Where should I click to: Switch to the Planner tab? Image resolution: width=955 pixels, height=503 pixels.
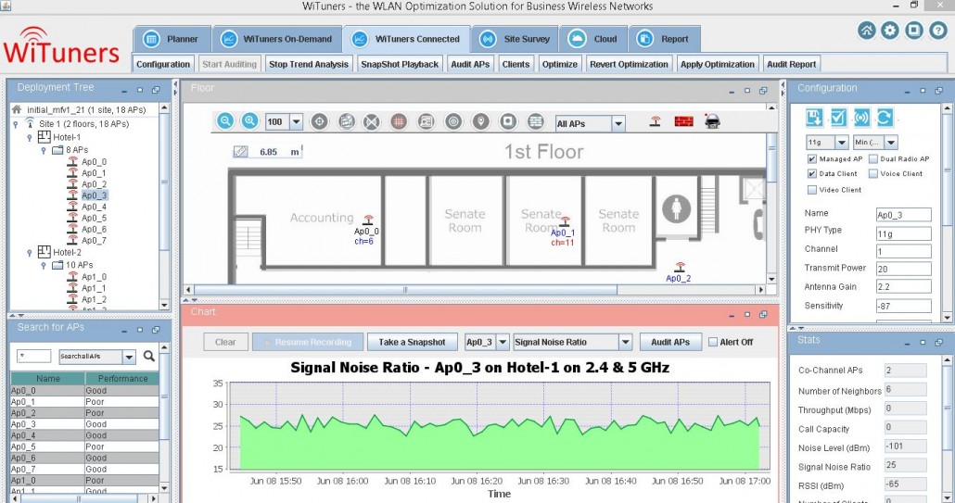point(172,39)
